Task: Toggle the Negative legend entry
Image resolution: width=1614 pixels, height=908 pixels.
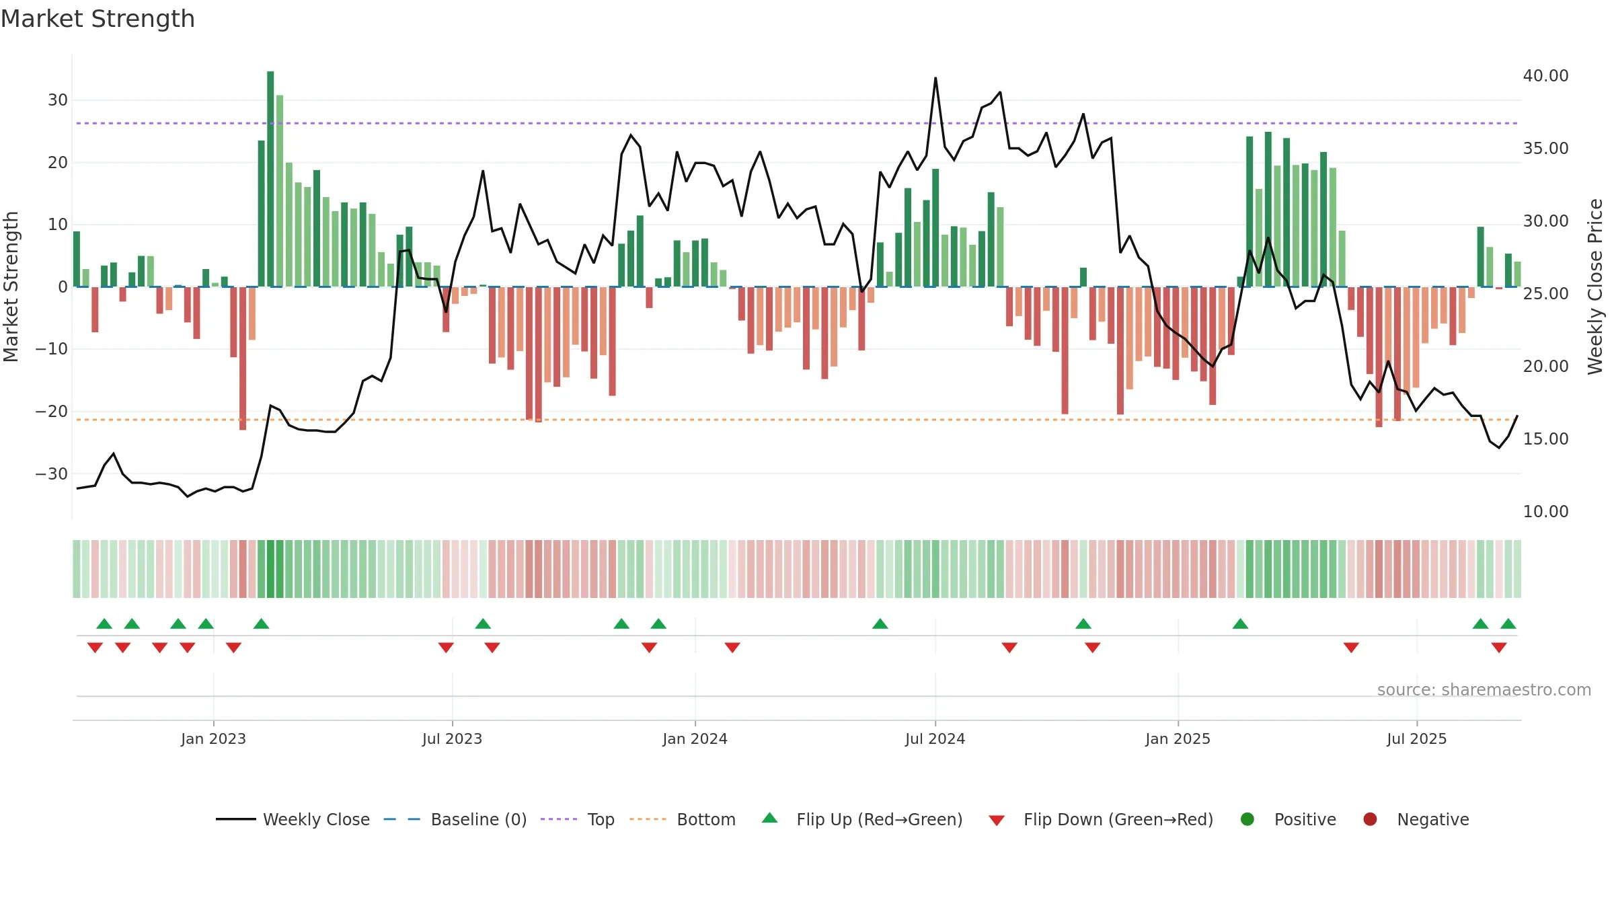Action: point(1416,819)
